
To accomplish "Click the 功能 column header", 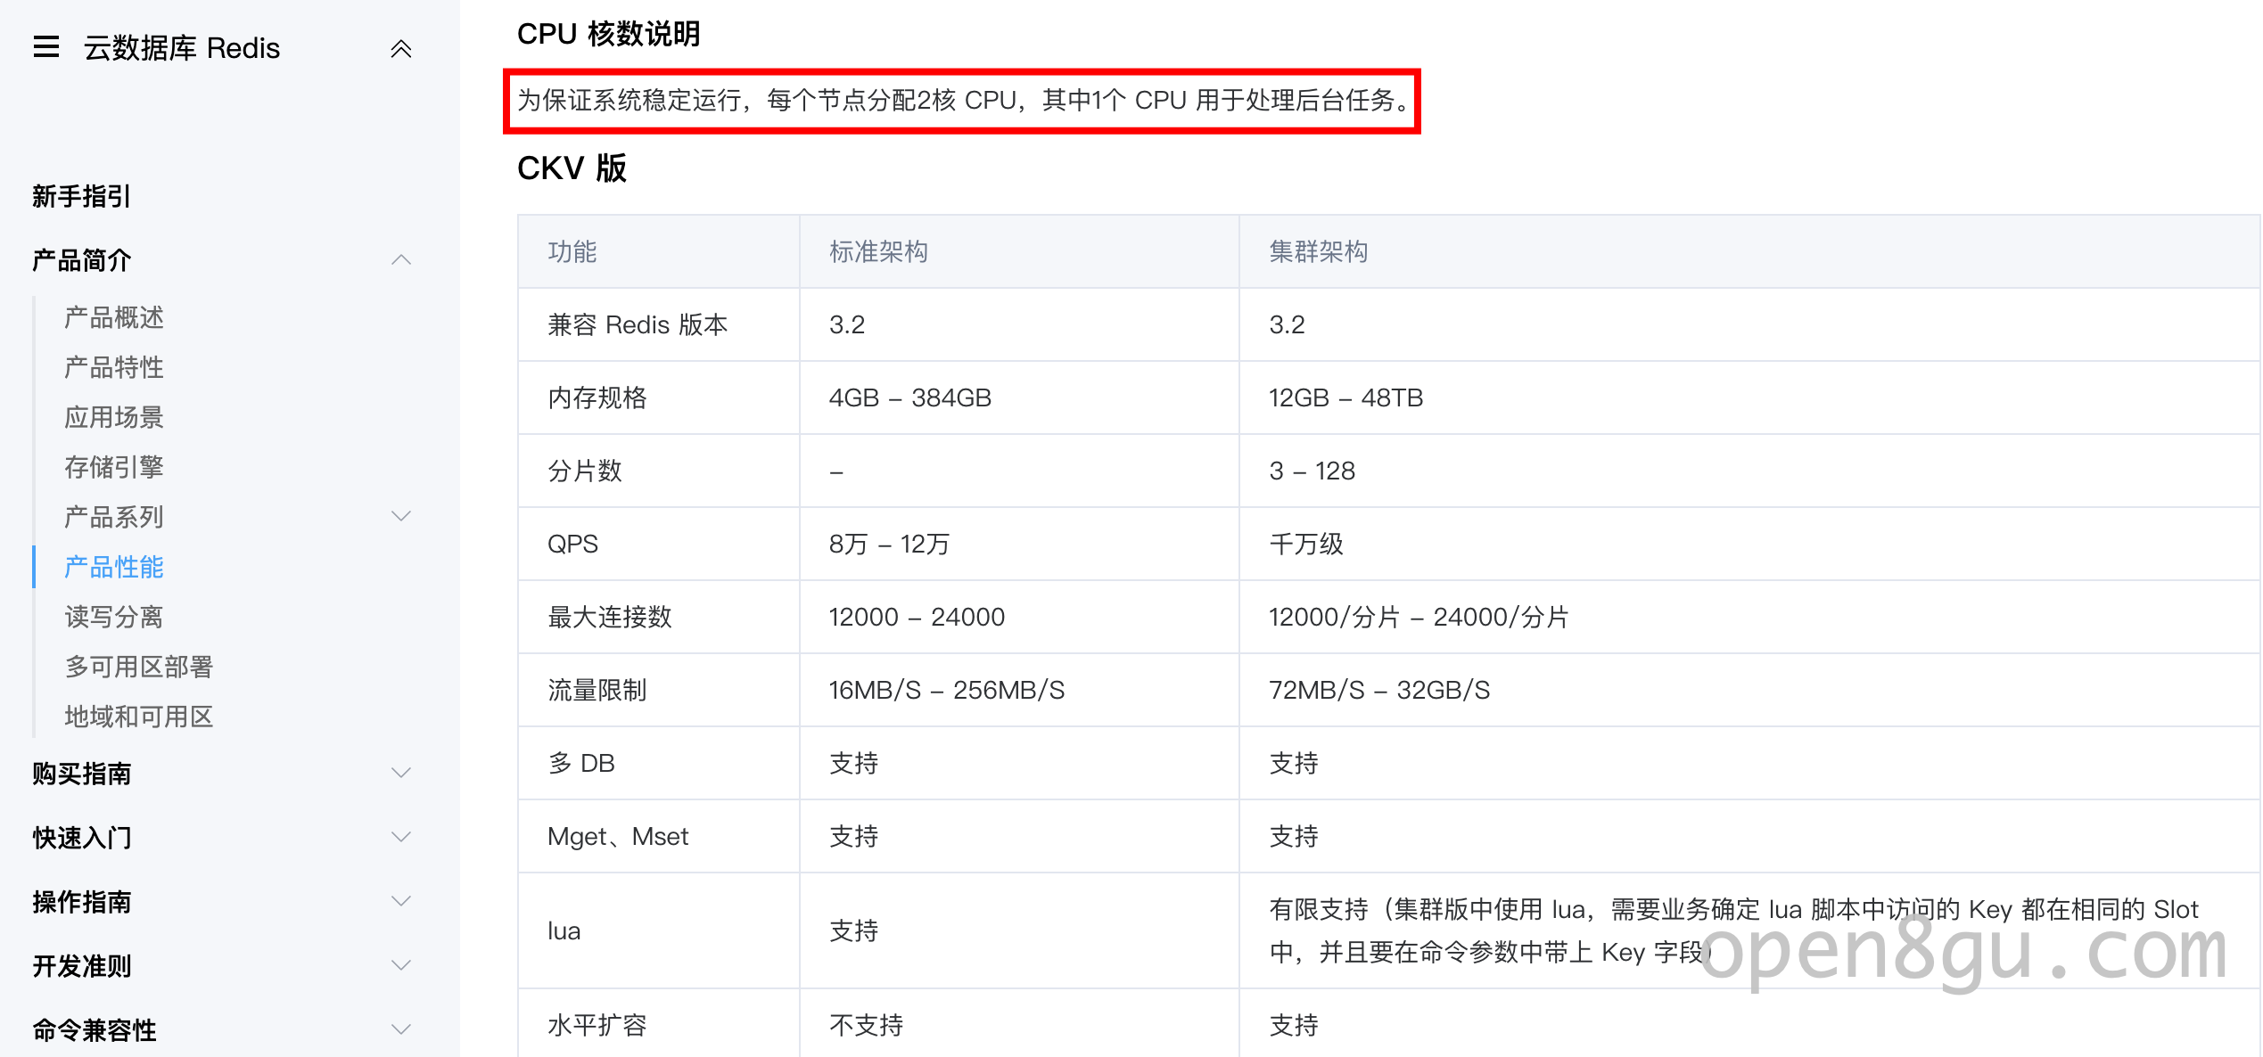I will tap(572, 251).
